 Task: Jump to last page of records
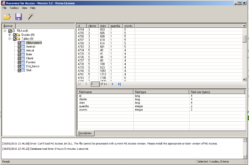tap(119, 84)
